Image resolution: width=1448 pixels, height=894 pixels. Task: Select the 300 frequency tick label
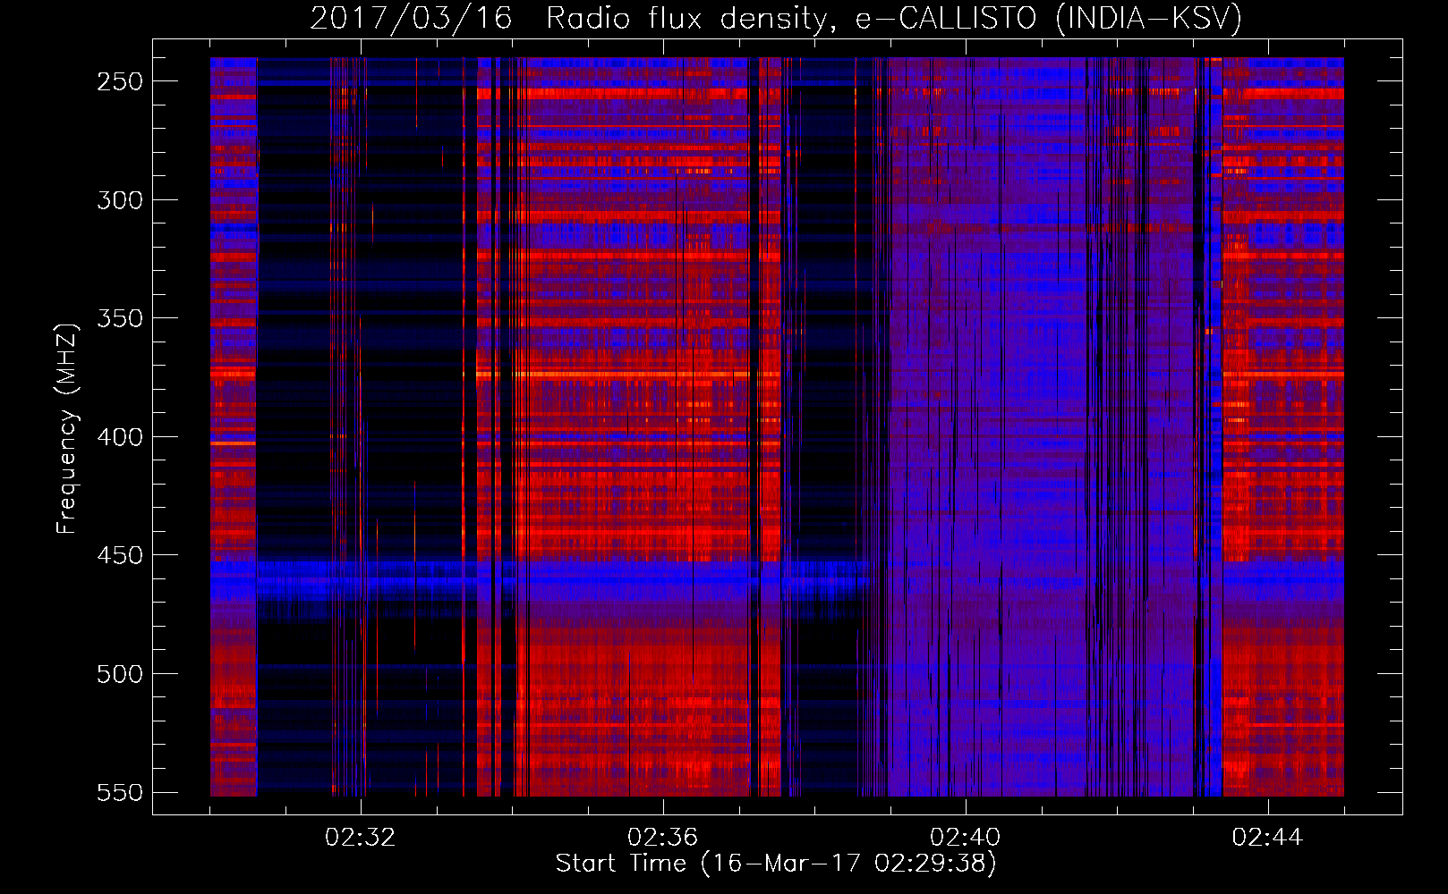(x=120, y=200)
